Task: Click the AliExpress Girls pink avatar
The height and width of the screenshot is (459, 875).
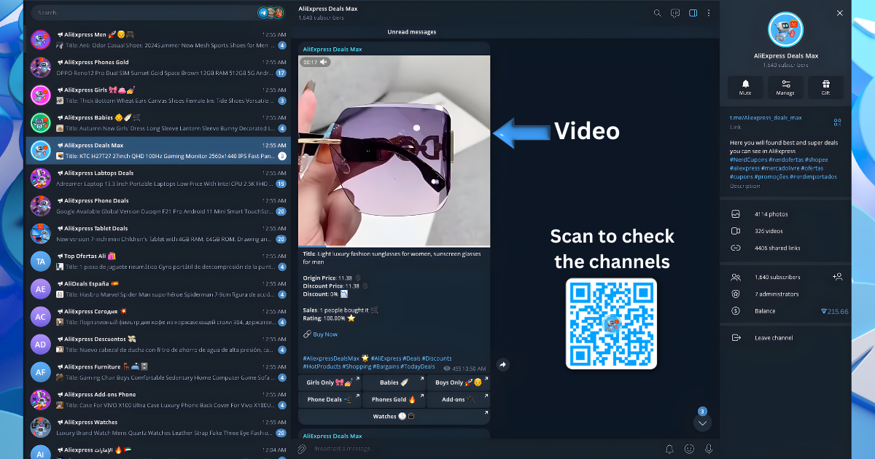Action: (41, 95)
